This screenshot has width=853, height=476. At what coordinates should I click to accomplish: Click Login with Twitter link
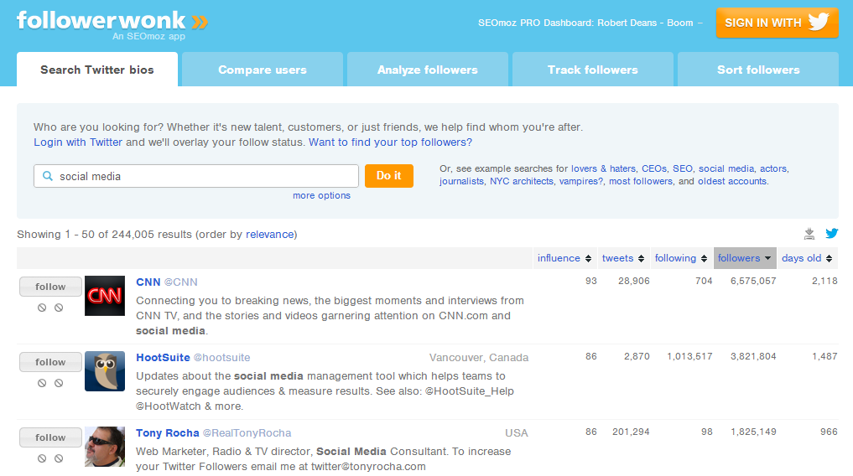pyautogui.click(x=78, y=142)
